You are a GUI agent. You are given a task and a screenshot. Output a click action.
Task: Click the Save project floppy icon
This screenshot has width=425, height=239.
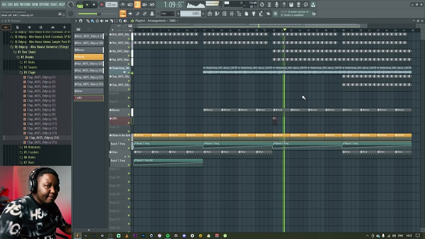pos(291,5)
